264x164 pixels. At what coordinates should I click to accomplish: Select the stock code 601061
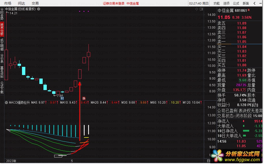coord(241,10)
